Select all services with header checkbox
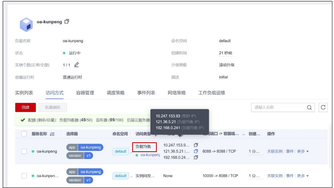334x188 pixels. coord(24,134)
